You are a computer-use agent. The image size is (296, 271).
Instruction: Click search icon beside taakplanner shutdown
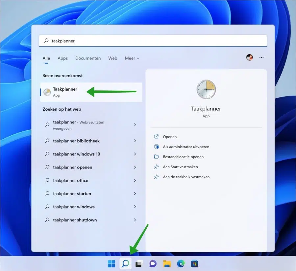coord(47,220)
